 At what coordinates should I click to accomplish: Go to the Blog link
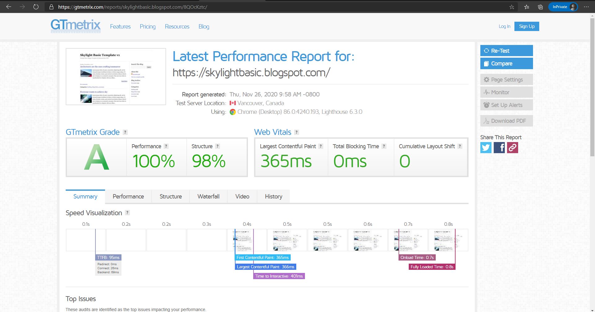(204, 27)
